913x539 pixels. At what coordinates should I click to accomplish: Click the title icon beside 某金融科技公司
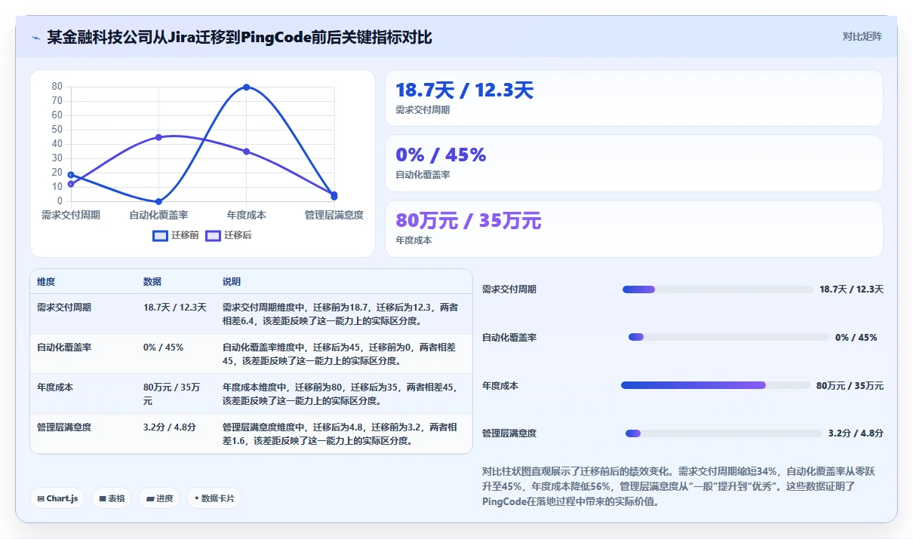(35, 37)
